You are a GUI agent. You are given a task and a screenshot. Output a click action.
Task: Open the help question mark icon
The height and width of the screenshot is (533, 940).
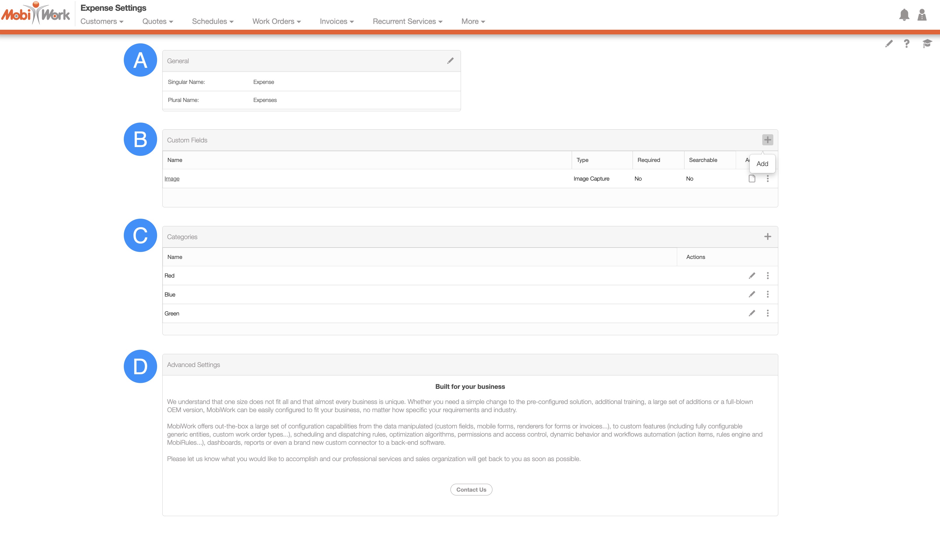click(906, 44)
